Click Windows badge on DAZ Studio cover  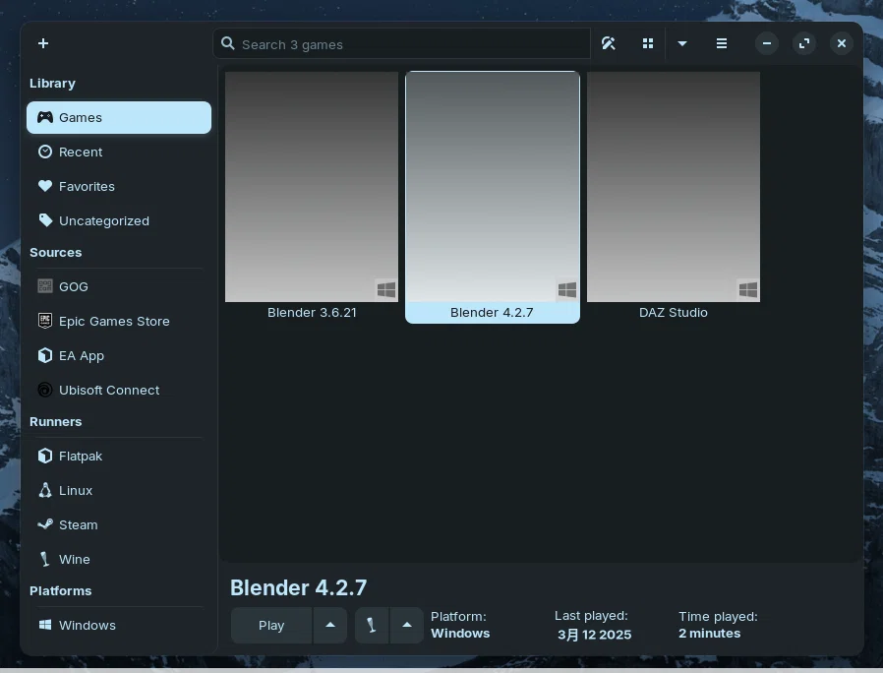(x=748, y=289)
